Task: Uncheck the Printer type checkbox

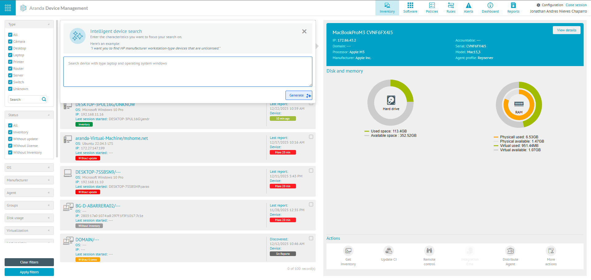Action: (10, 62)
